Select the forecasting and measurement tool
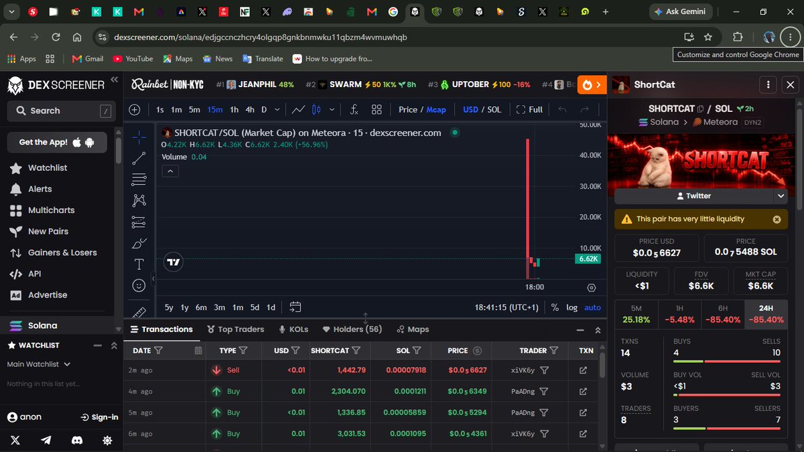Screen dimensions: 804x452 (139, 222)
